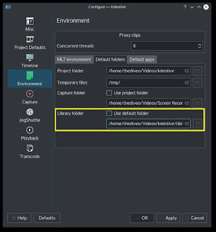Screen dimensions: 216x232
Task: Enable Use default folder for library
Action: 109,114
